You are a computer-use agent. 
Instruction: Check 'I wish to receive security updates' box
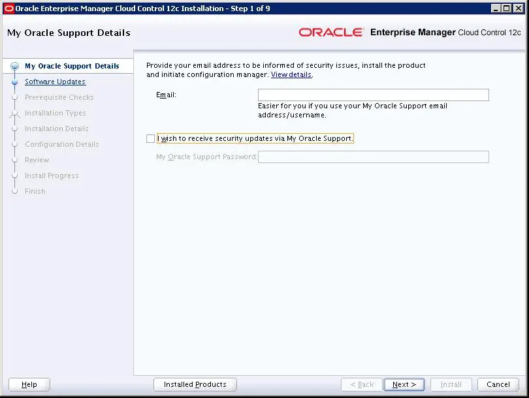150,138
